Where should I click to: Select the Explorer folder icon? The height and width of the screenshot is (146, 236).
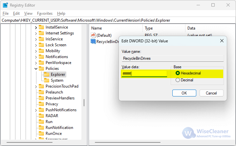(x=47, y=74)
